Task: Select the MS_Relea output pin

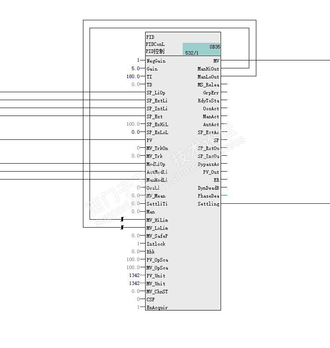Action: pyautogui.click(x=208, y=85)
